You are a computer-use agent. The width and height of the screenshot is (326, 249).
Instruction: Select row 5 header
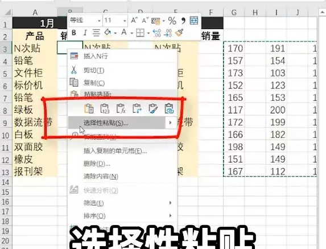[x=6, y=74]
